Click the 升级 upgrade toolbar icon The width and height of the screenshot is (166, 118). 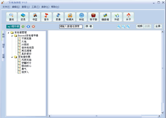(117, 17)
